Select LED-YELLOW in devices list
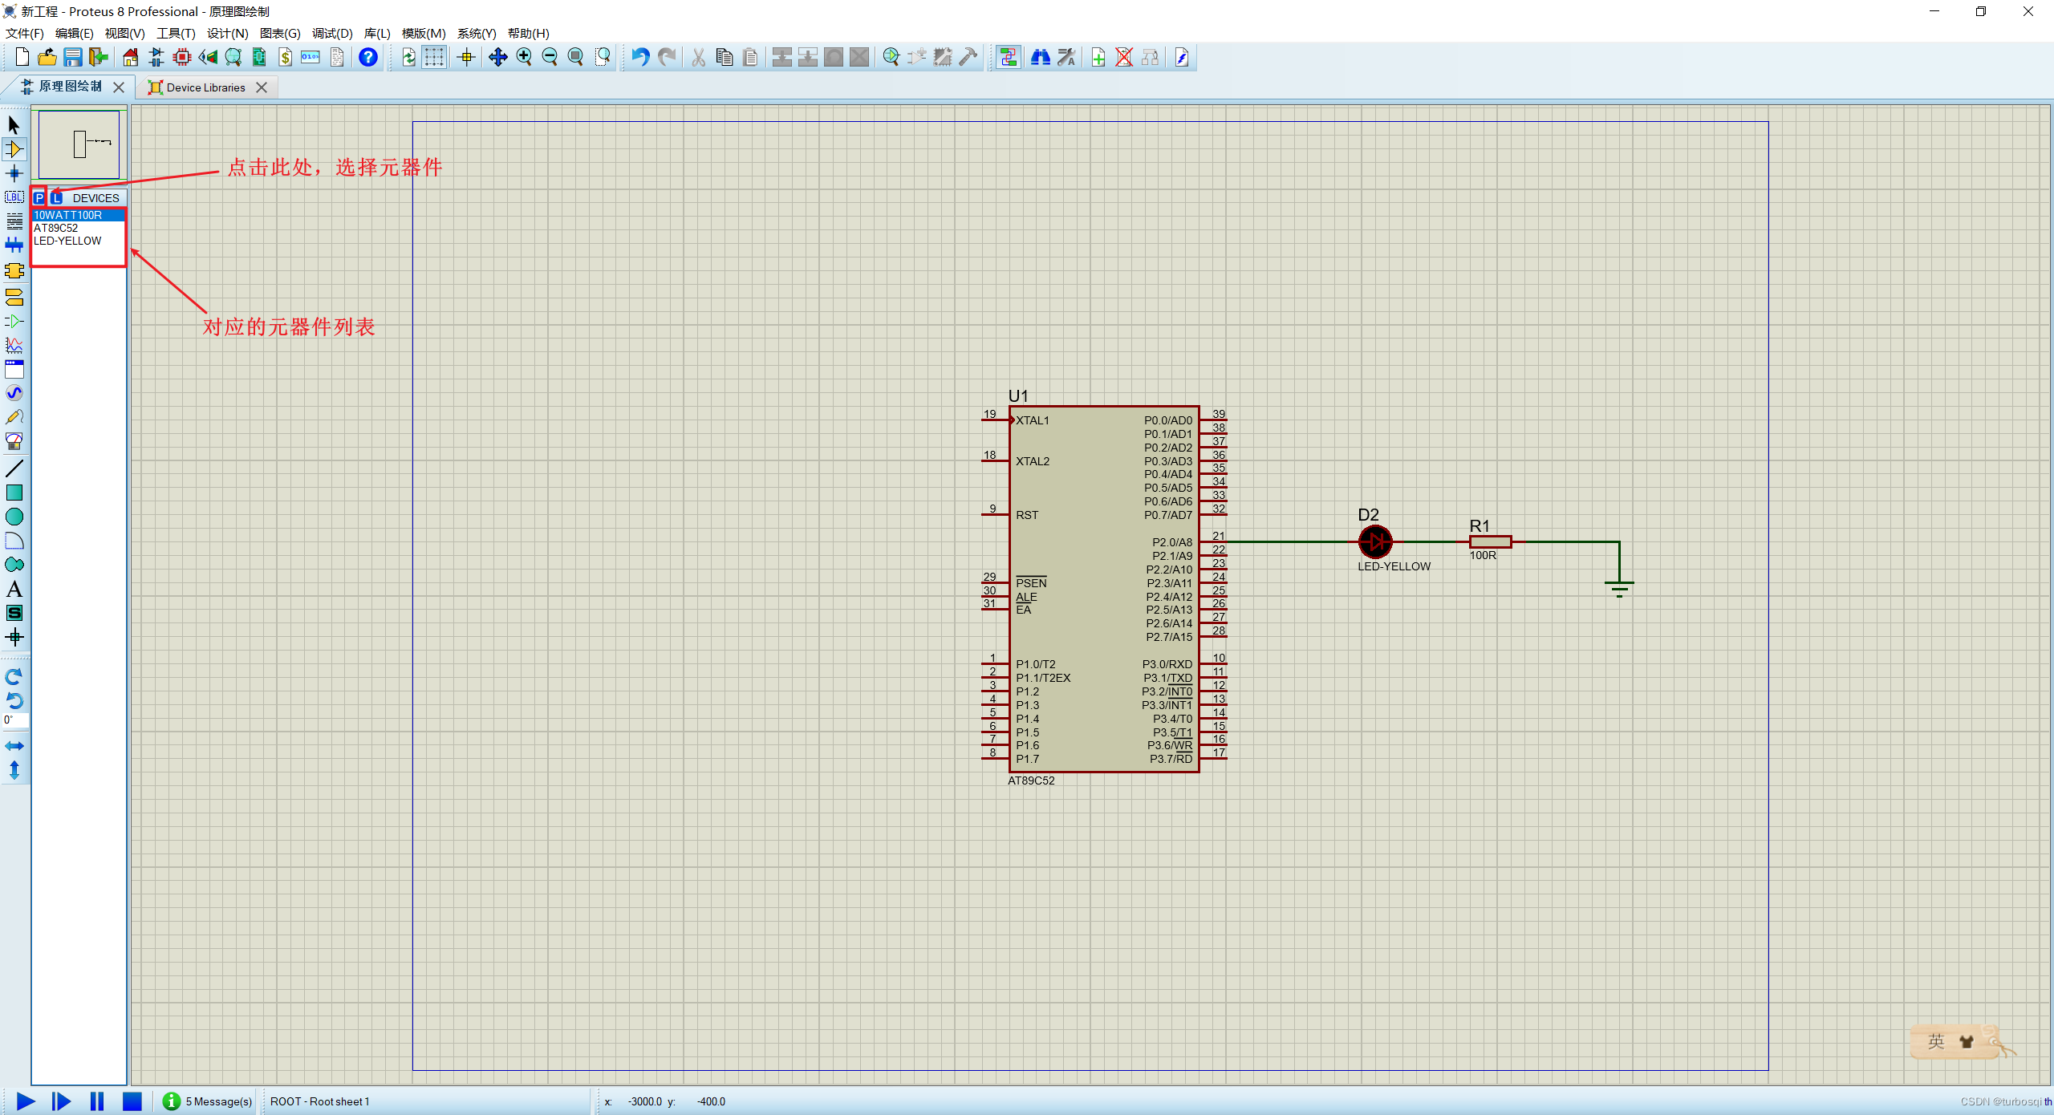This screenshot has height=1115, width=2054. coord(79,241)
